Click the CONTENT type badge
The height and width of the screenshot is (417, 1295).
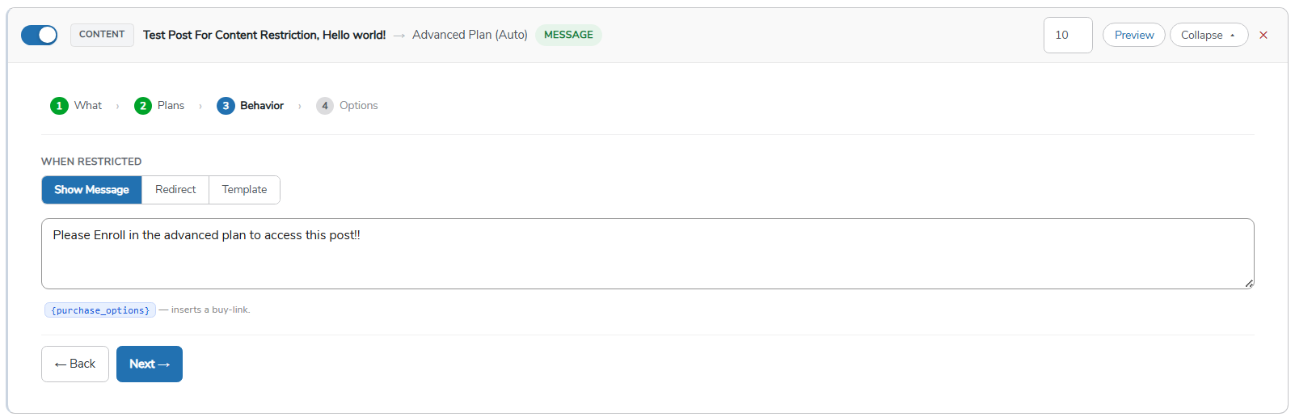click(x=102, y=35)
